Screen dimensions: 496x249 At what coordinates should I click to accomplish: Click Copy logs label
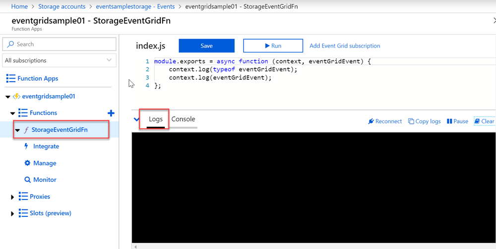pos(428,121)
